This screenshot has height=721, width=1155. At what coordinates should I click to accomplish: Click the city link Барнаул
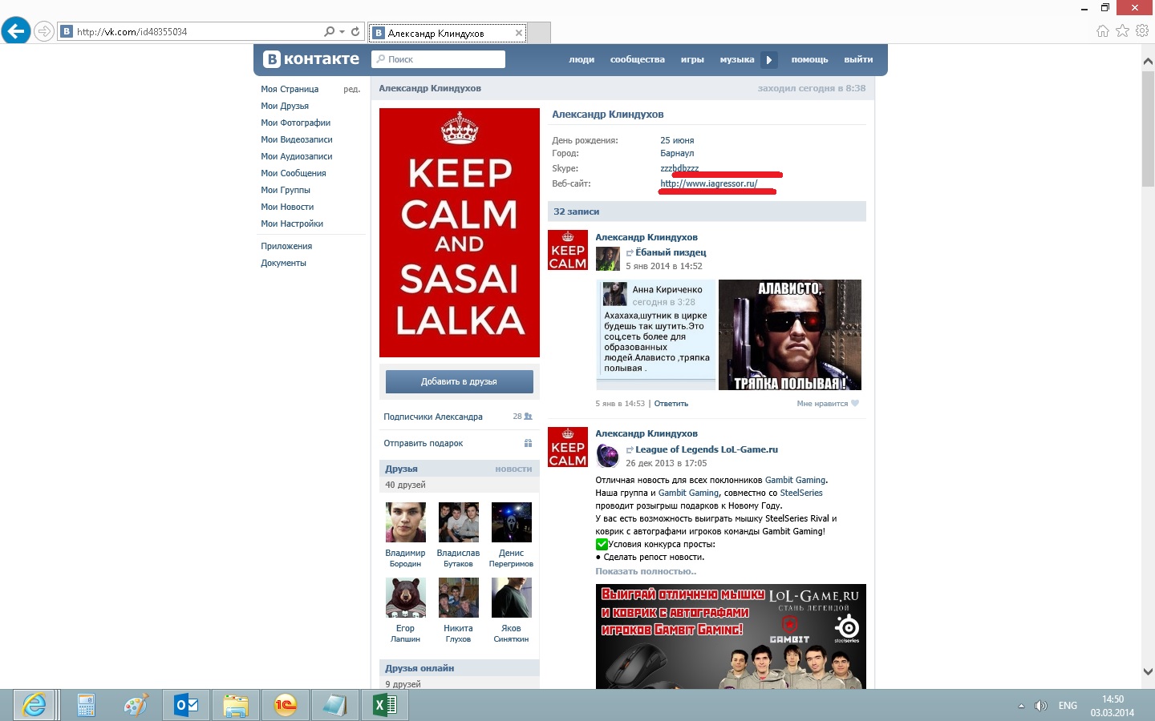click(677, 153)
